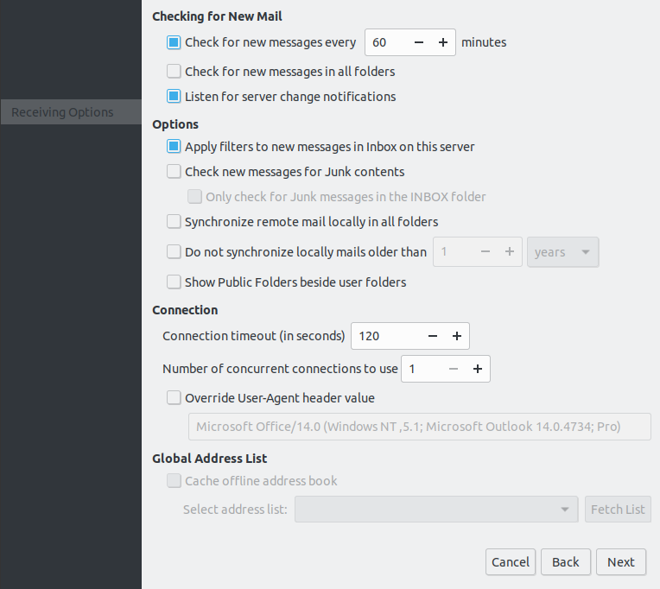Click the Back button
The image size is (660, 589).
[x=566, y=562]
